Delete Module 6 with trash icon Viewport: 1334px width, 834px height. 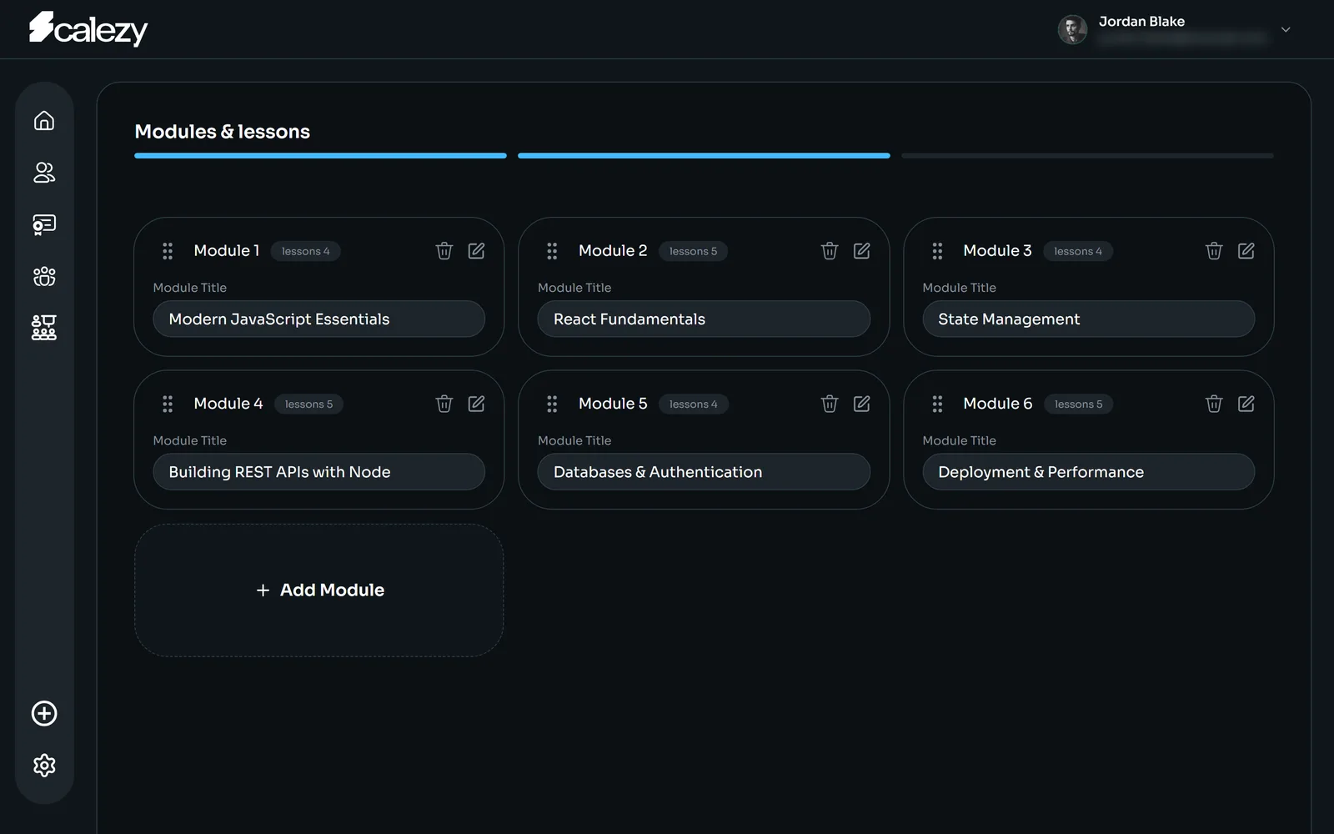tap(1214, 404)
